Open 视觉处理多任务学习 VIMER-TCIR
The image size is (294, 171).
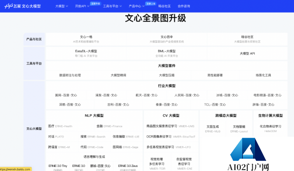[x=157, y=164]
